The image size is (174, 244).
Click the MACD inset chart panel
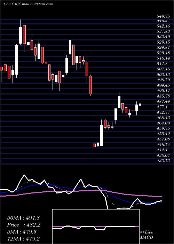coord(96,227)
